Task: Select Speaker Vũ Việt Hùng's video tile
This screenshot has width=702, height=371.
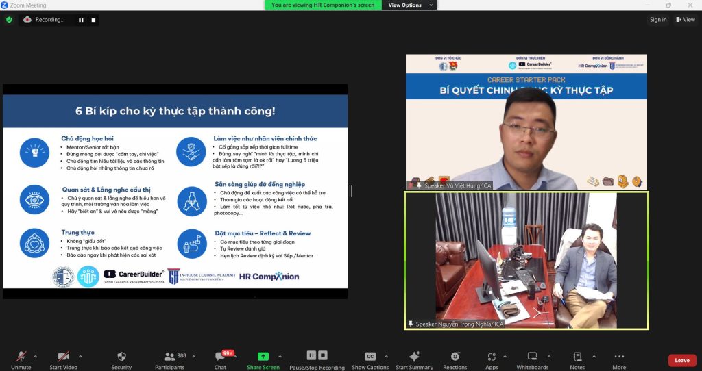Action: 526,122
